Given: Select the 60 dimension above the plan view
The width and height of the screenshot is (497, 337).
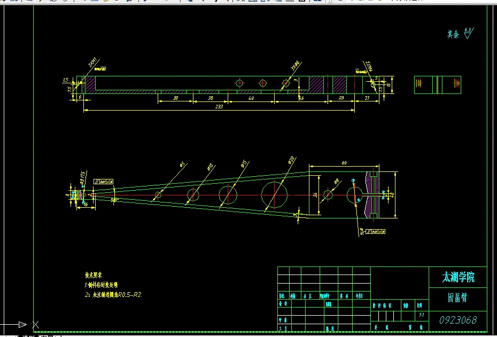Looking at the screenshot, I should (344, 163).
